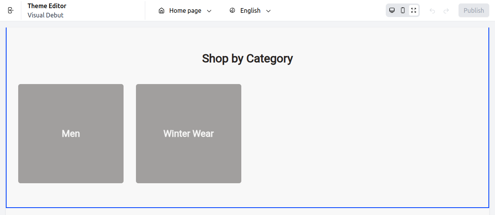Click the Theme Editor title

[x=47, y=6]
